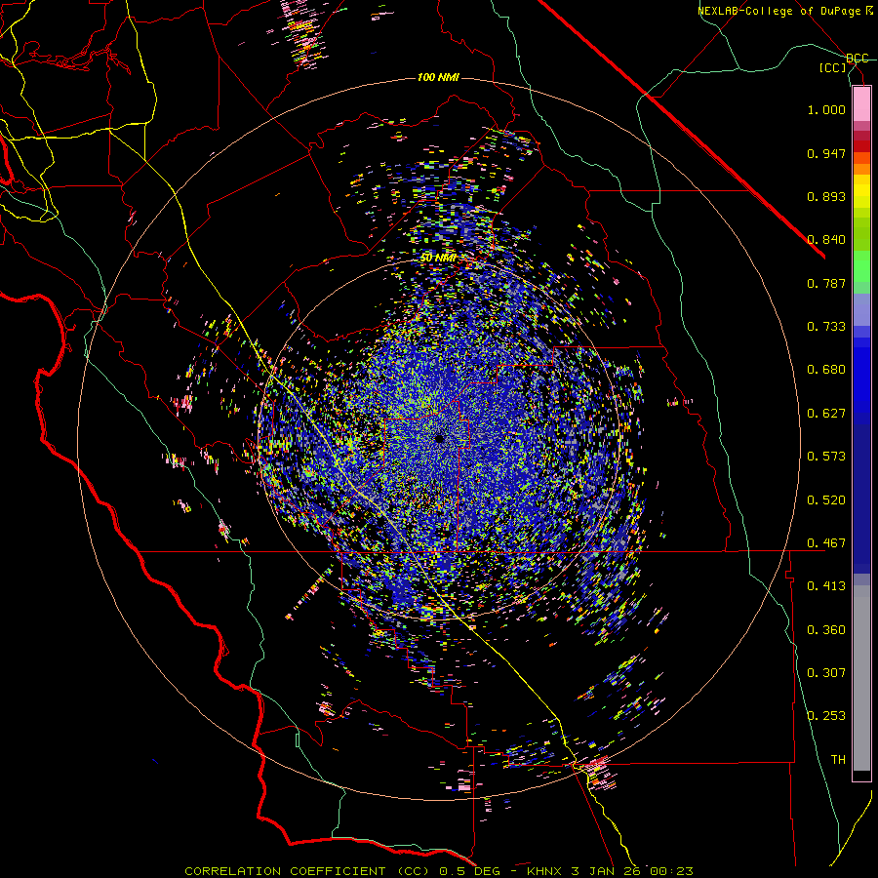Click the '50 NMI' range ring label

click(x=438, y=258)
